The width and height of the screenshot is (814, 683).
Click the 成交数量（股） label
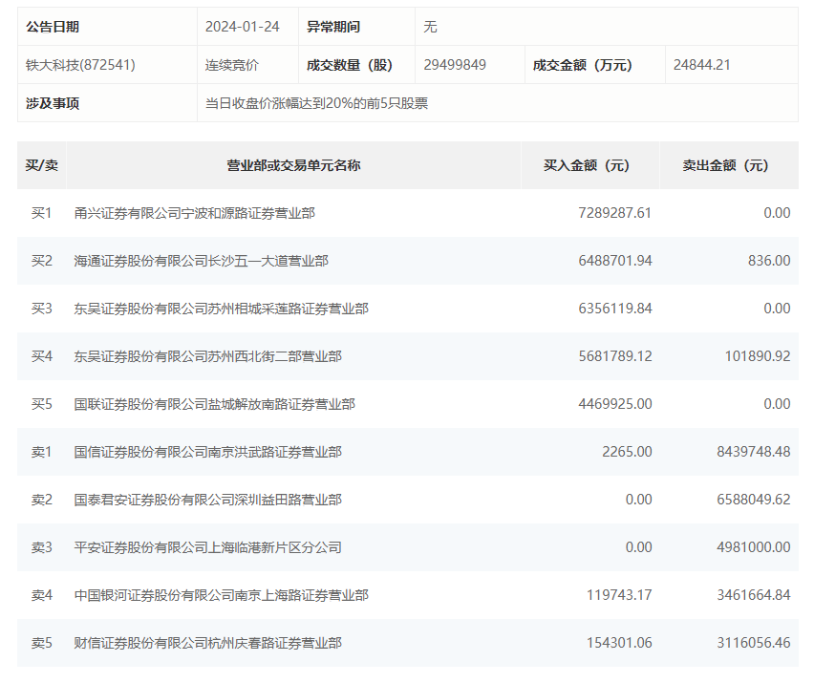pyautogui.click(x=350, y=65)
